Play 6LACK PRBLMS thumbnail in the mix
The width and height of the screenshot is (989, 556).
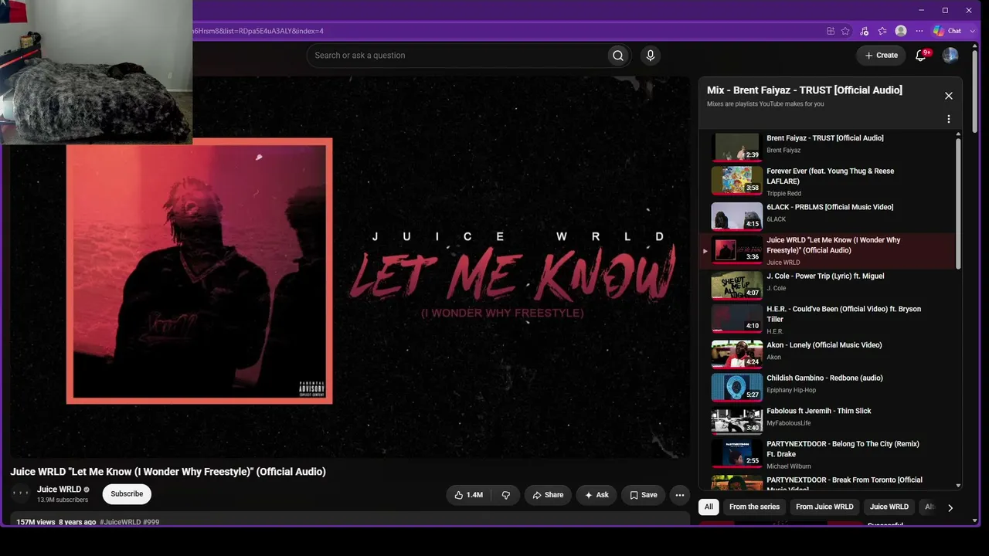click(x=737, y=216)
